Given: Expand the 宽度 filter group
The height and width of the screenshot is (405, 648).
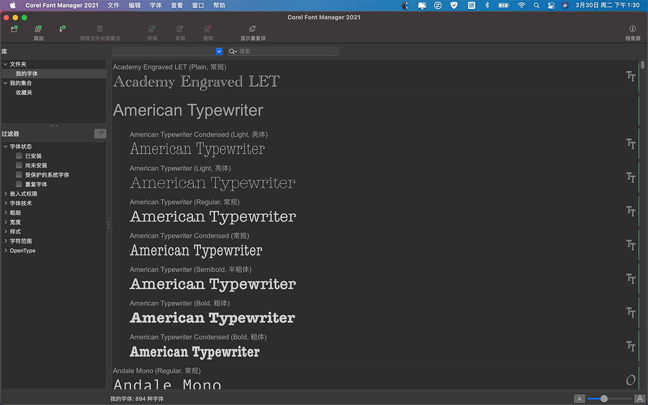Looking at the screenshot, I should (5, 222).
